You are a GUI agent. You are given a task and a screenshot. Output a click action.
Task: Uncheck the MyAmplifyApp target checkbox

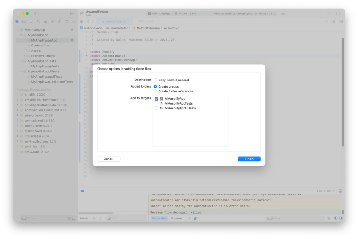click(156, 99)
